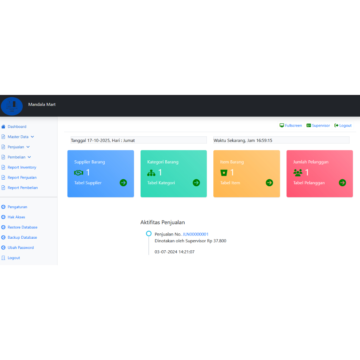Click the Tanggal date field

click(139, 140)
